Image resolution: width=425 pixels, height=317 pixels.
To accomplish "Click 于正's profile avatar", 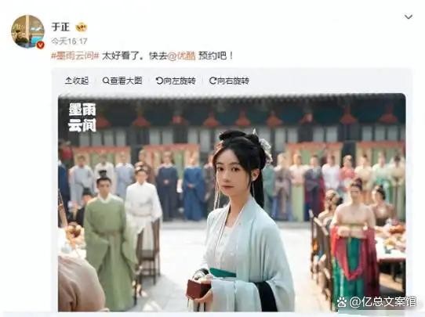I will click(27, 31).
